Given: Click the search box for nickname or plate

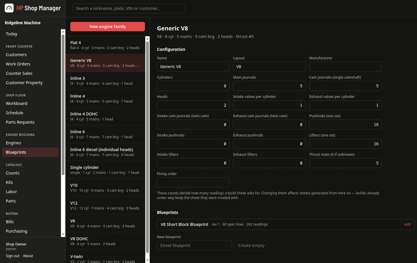Looking at the screenshot, I should 129,8.
